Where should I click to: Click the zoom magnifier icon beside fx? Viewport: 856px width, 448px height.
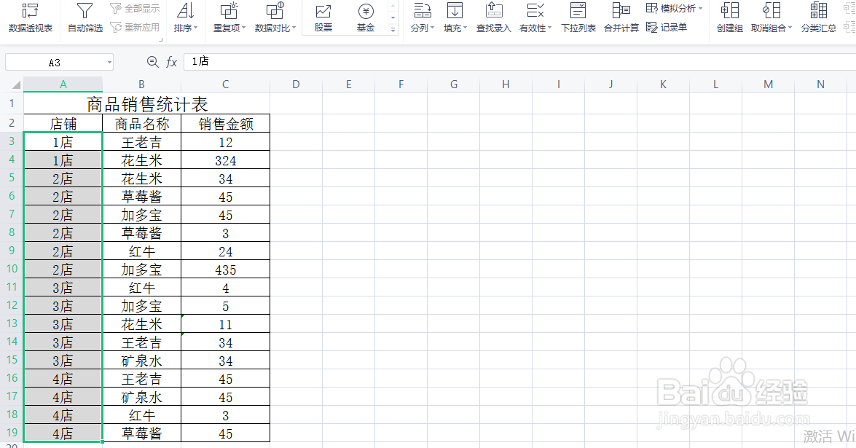point(153,62)
